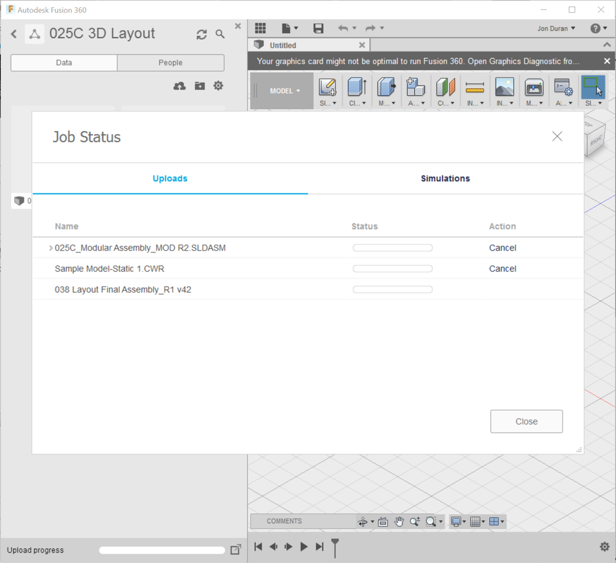The image size is (616, 563).
Task: Undo the last action
Action: pyautogui.click(x=343, y=28)
